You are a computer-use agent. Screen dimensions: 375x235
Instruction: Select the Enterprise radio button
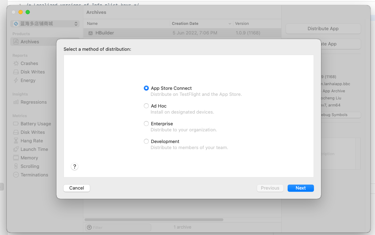coord(146,124)
